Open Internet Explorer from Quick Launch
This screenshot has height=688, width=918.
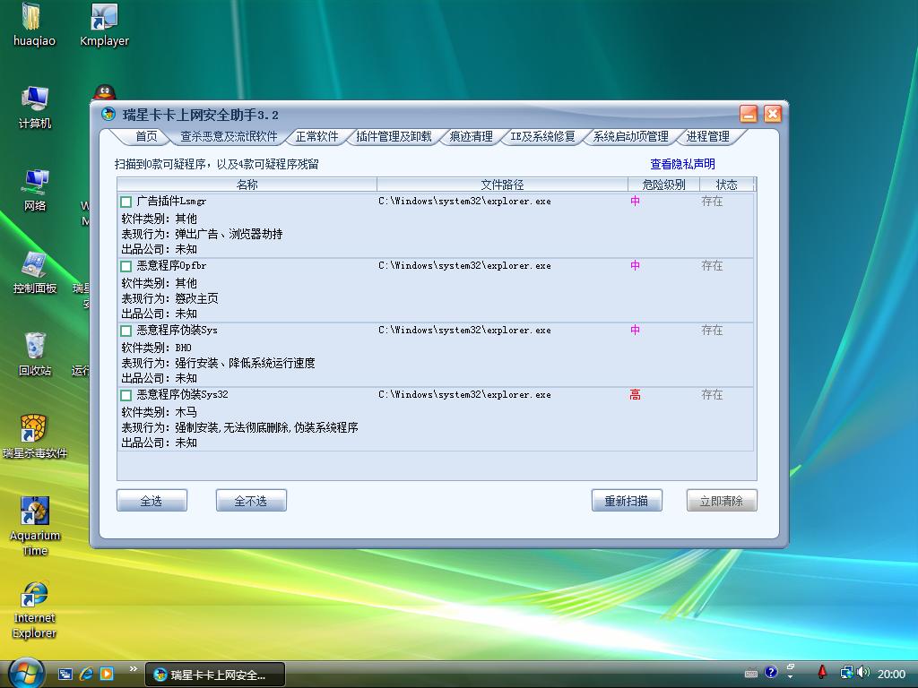click(x=86, y=674)
